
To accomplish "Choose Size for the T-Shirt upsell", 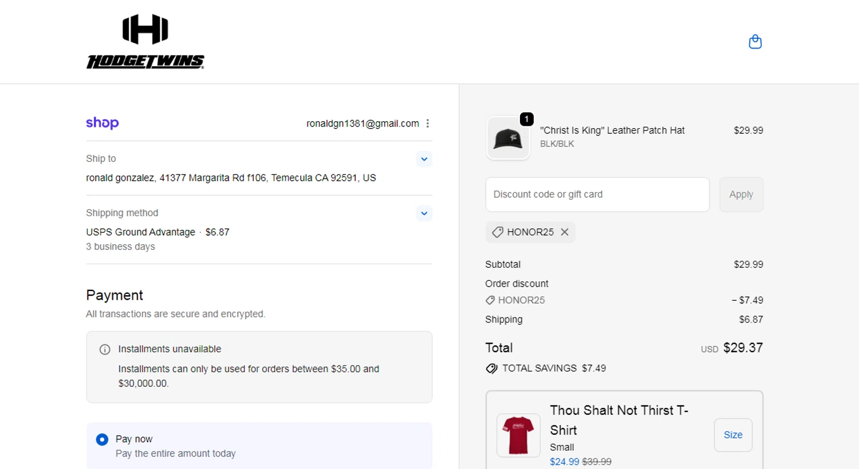I will 733,435.
